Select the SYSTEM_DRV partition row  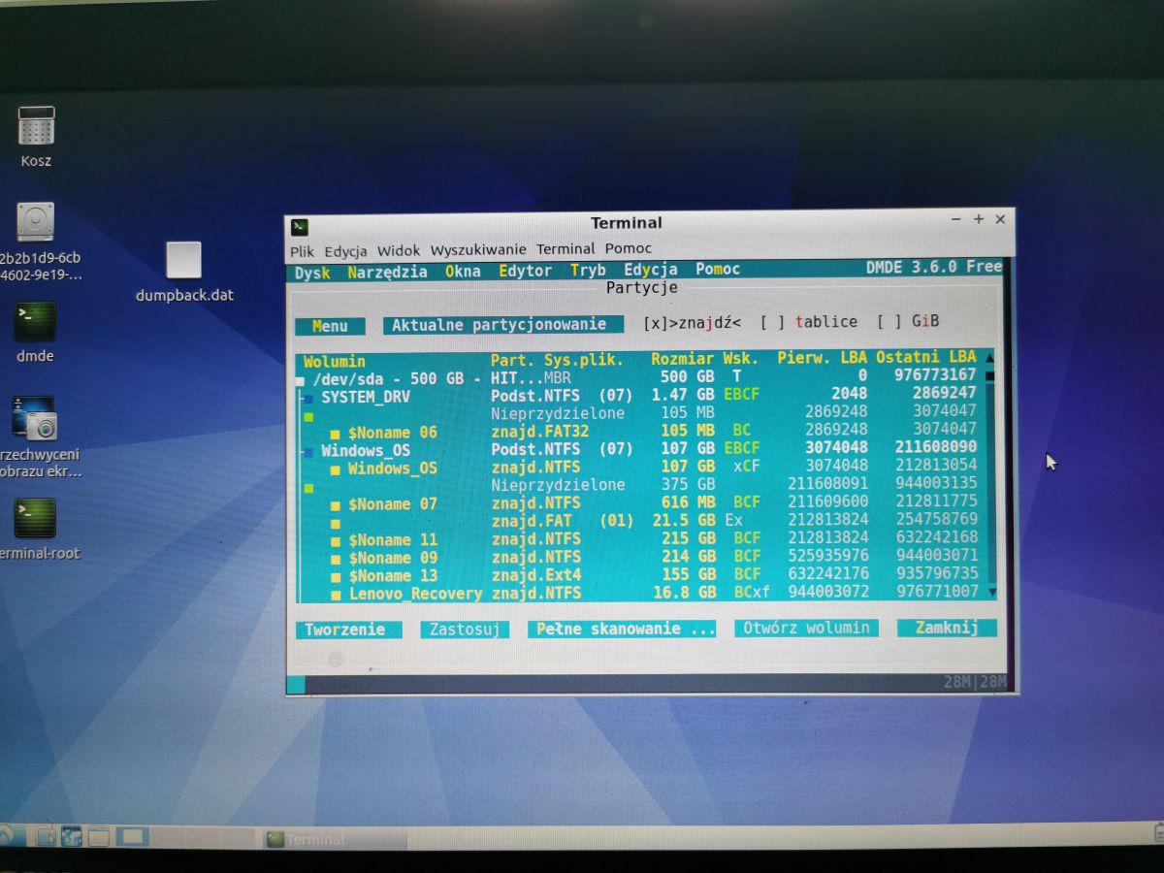pyautogui.click(x=640, y=396)
